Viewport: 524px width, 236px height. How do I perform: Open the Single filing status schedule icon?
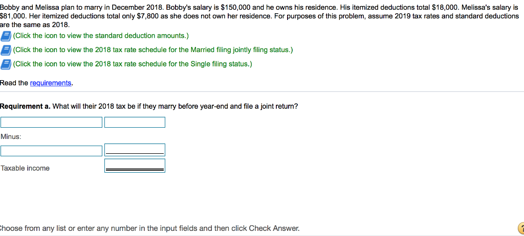click(6, 64)
